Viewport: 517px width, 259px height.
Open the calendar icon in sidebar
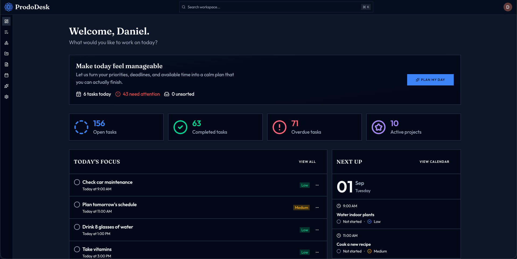pos(6,75)
